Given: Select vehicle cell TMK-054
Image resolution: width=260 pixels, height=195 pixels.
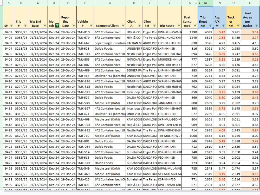Looking at the screenshot, I should click(x=85, y=147).
